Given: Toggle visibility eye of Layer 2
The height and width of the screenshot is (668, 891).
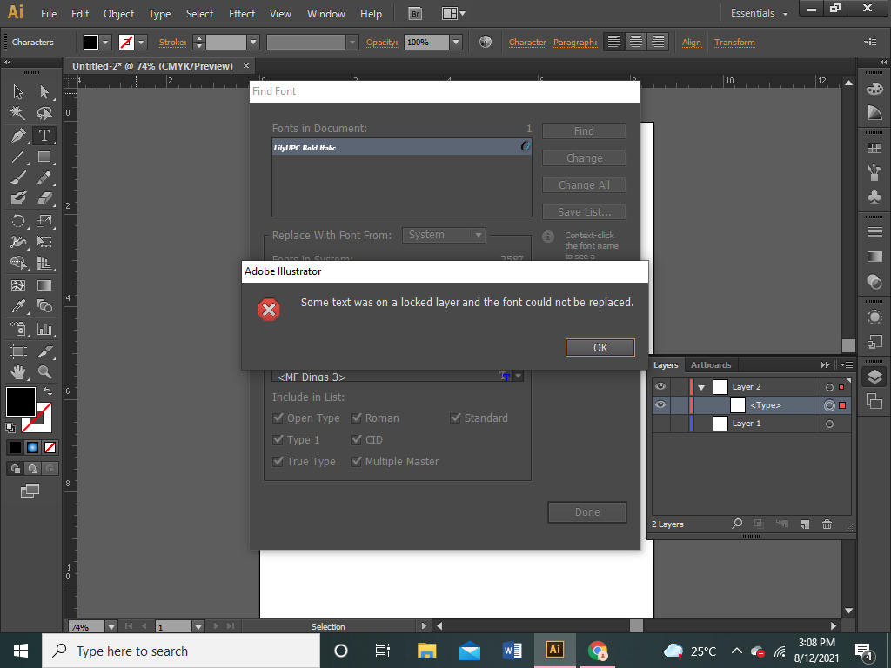Looking at the screenshot, I should tap(660, 387).
